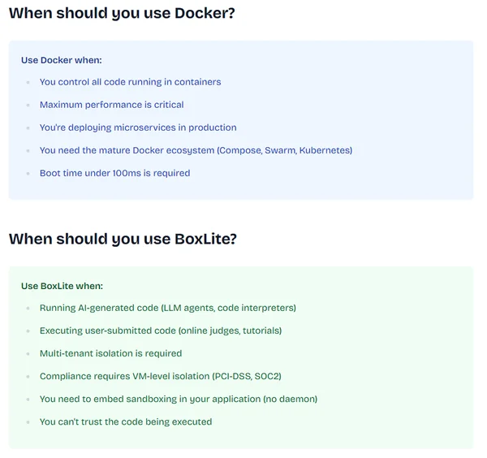
Task: Click "Boot time under 100ms is required"
Action: coord(114,173)
